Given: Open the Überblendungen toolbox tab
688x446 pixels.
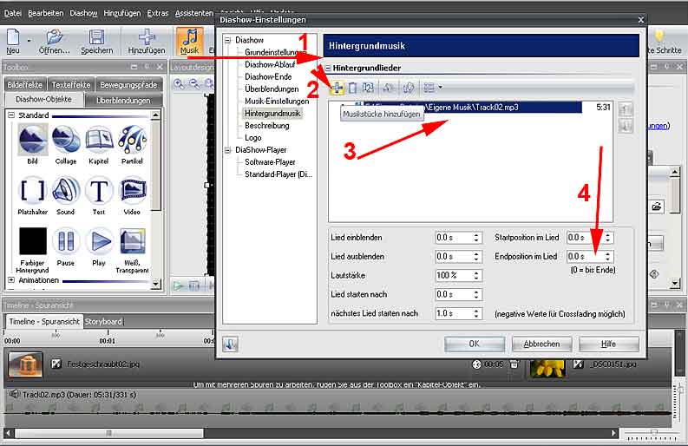Looking at the screenshot, I should (x=122, y=100).
